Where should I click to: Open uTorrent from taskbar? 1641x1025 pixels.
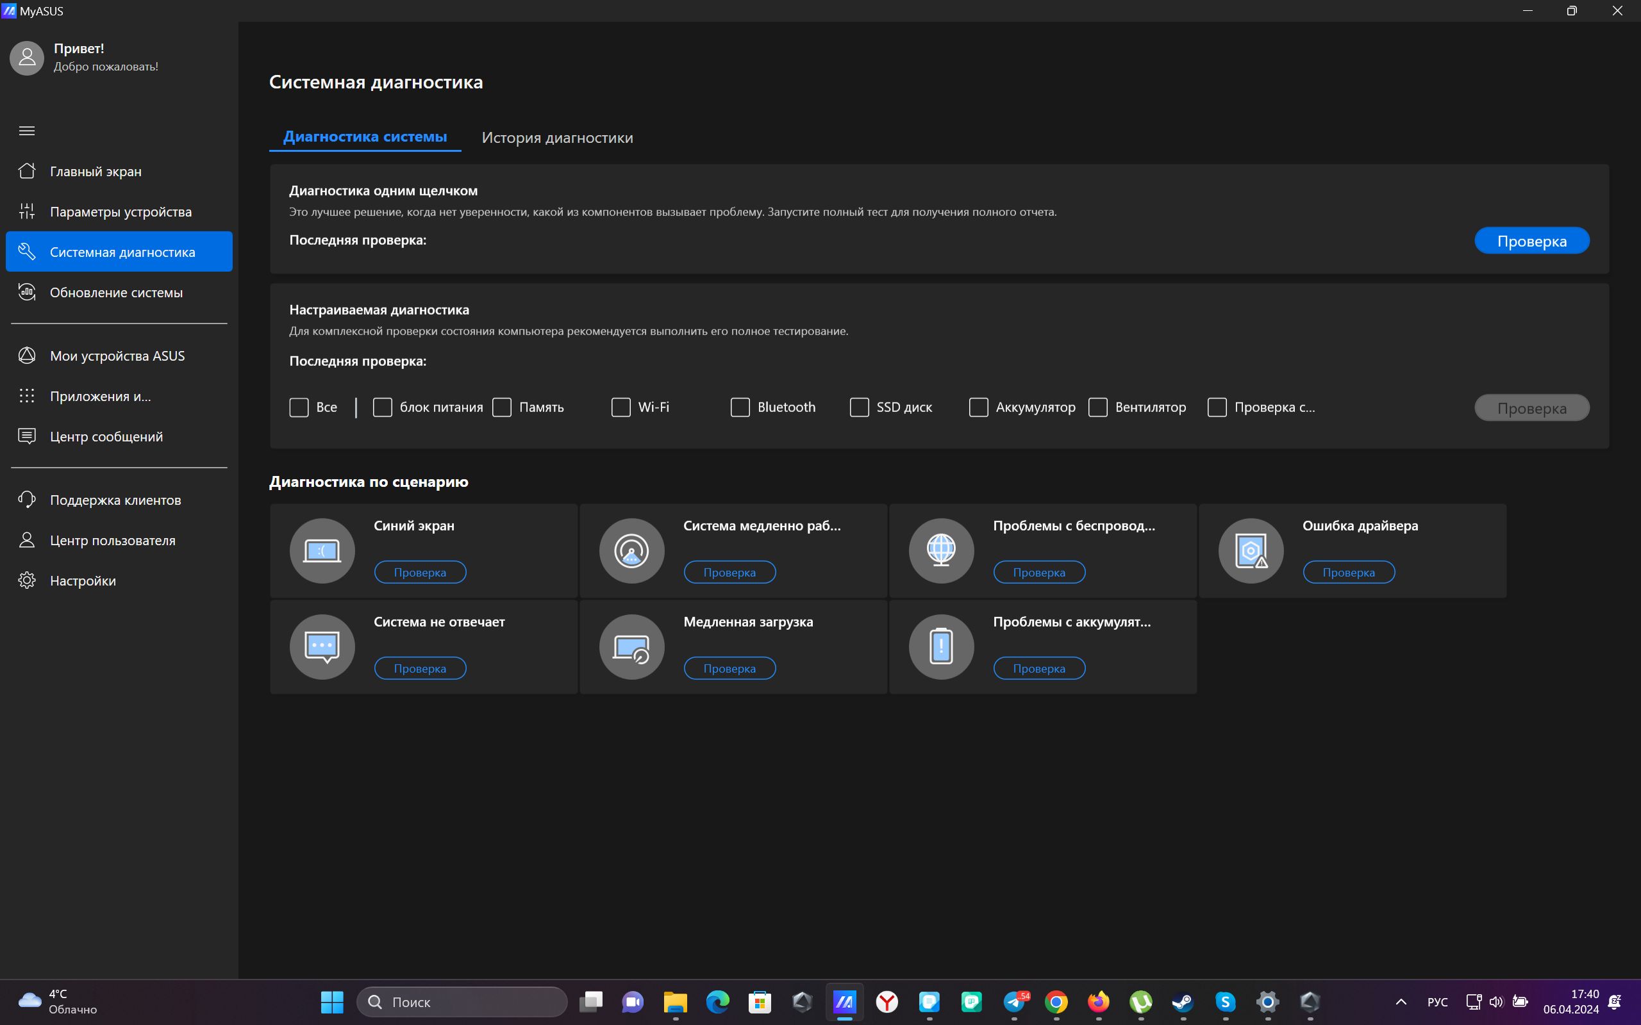click(x=1141, y=1002)
